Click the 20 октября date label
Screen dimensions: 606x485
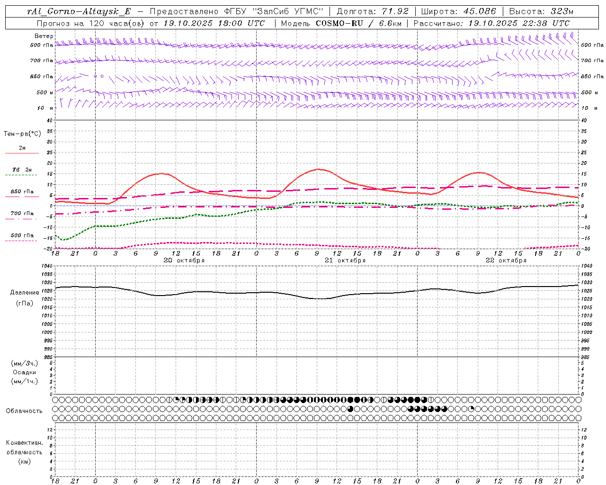[184, 260]
